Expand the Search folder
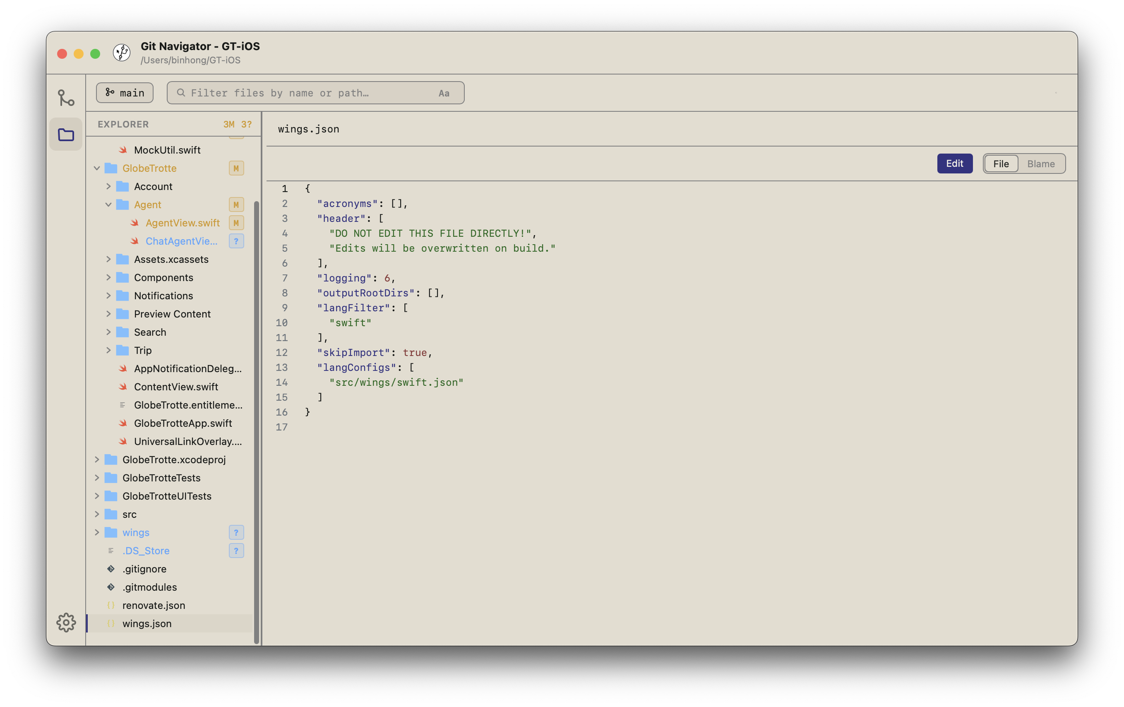1124x707 pixels. point(108,332)
